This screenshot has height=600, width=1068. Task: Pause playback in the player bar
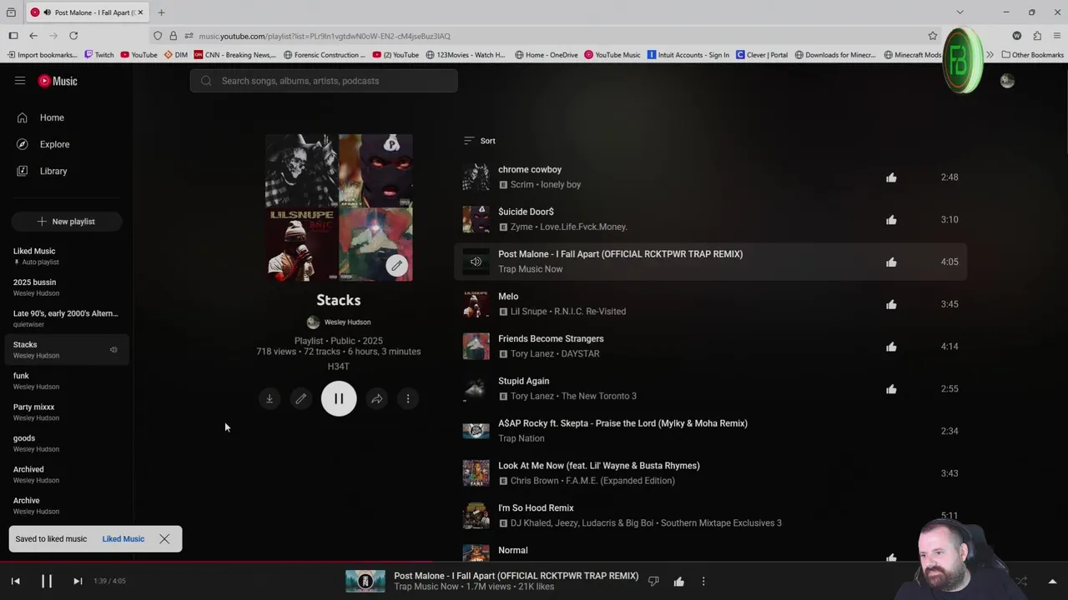coord(47,581)
